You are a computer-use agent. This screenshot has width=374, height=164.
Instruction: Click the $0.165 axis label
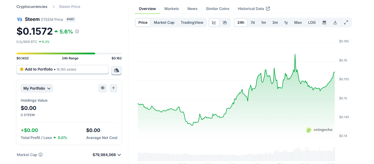point(344,41)
